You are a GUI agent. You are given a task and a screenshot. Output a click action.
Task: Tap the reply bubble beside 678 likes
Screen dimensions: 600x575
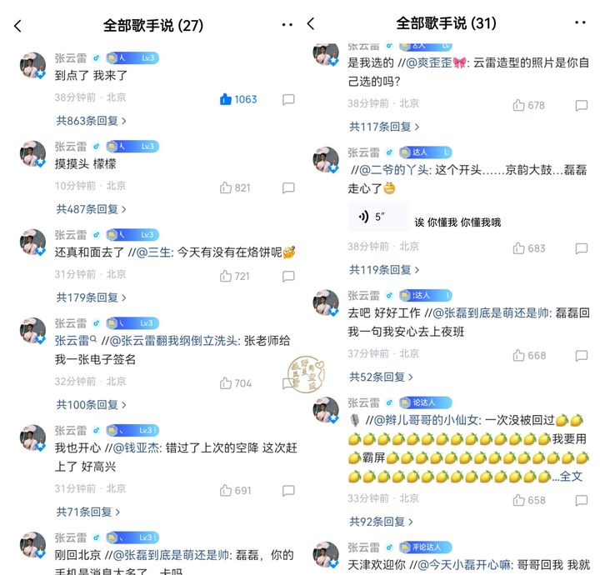tap(582, 105)
